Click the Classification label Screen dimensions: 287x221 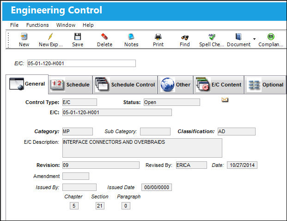click(x=196, y=131)
